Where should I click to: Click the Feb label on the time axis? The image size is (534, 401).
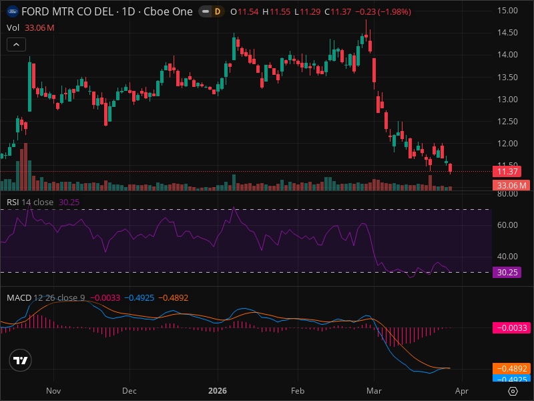point(298,391)
